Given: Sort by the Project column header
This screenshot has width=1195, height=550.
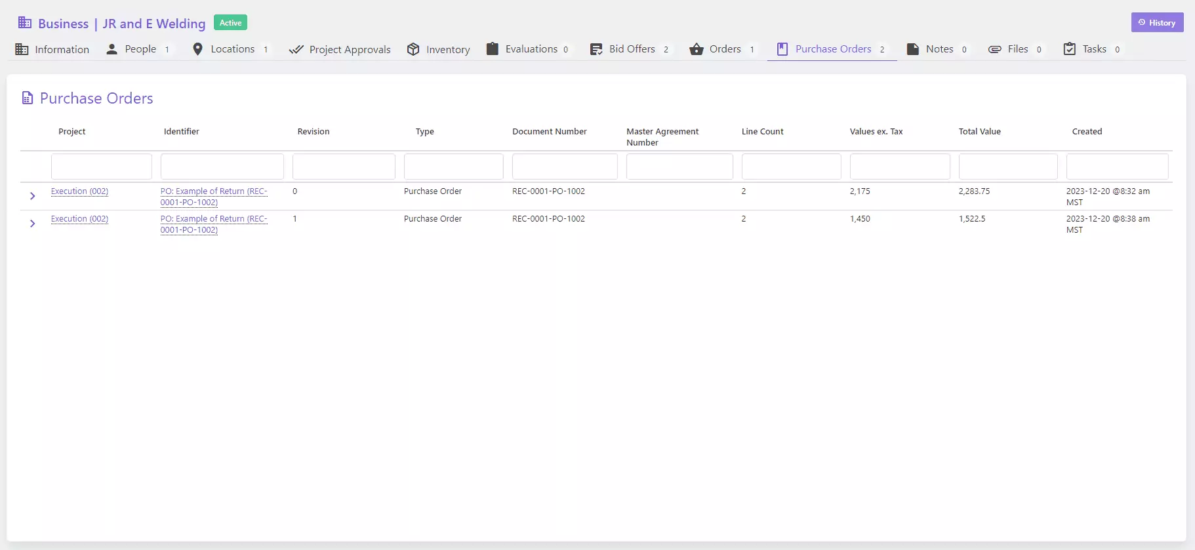Looking at the screenshot, I should click(x=72, y=132).
